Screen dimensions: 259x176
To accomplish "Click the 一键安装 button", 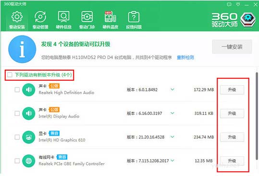I will [x=232, y=47].
